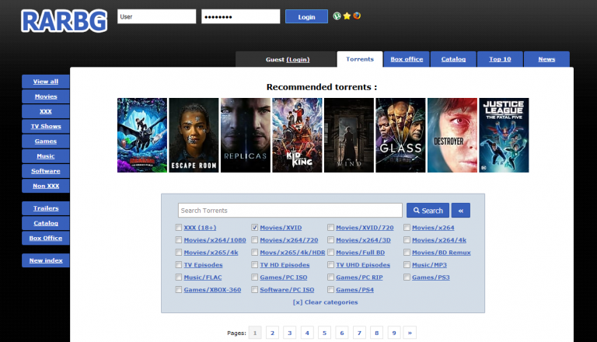Click the [x] Clear categories link
The width and height of the screenshot is (597, 342).
coord(325,302)
